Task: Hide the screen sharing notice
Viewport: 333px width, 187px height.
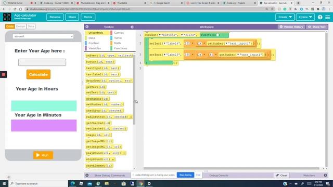Action: [198, 175]
